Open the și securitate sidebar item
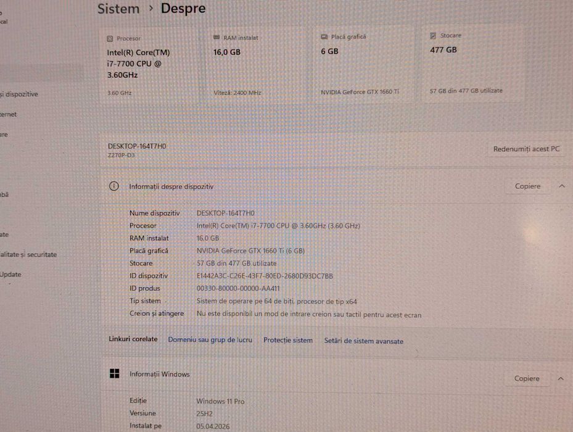573x432 pixels. click(28, 255)
